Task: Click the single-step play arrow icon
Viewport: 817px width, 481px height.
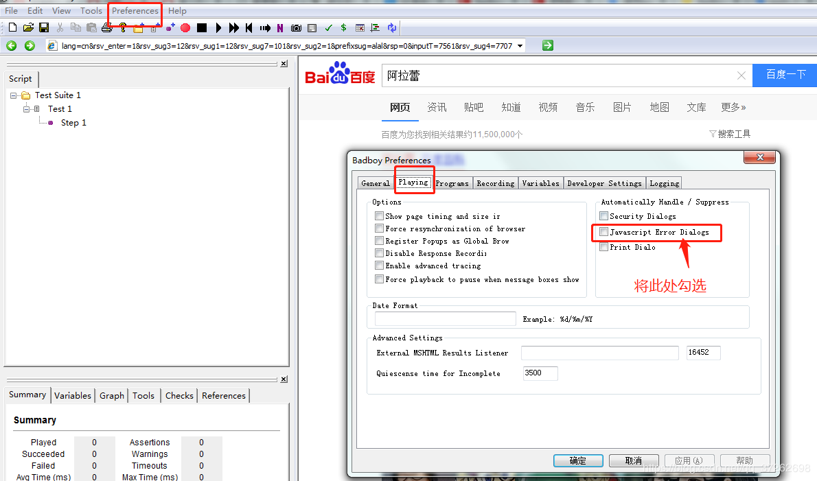Action: point(265,28)
